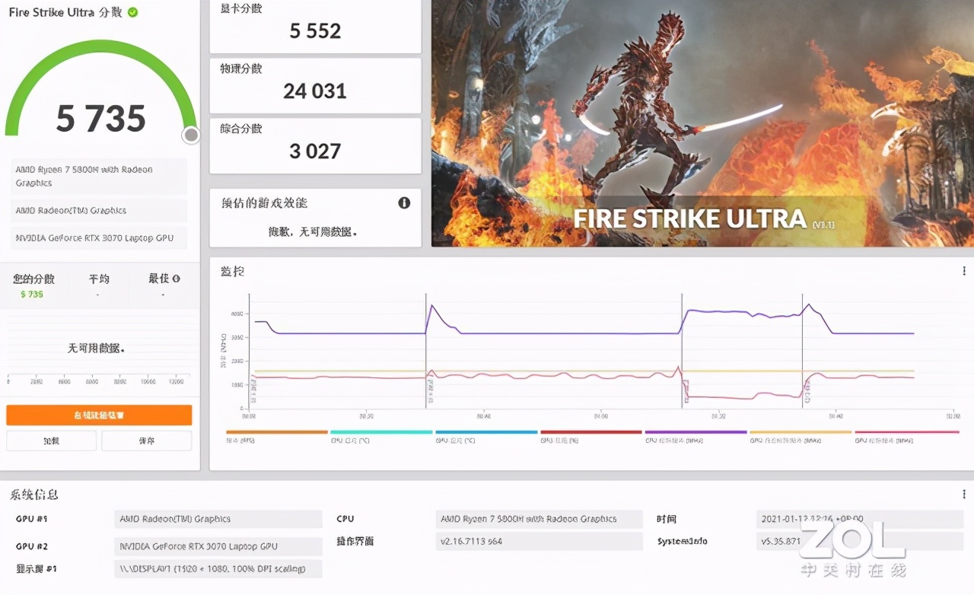The image size is (974, 595).
Task: Click the 监控 monitoring panel heading
Action: coord(232,271)
